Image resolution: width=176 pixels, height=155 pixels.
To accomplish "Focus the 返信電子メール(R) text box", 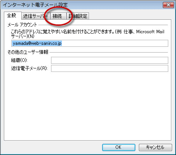I will pos(109,68).
